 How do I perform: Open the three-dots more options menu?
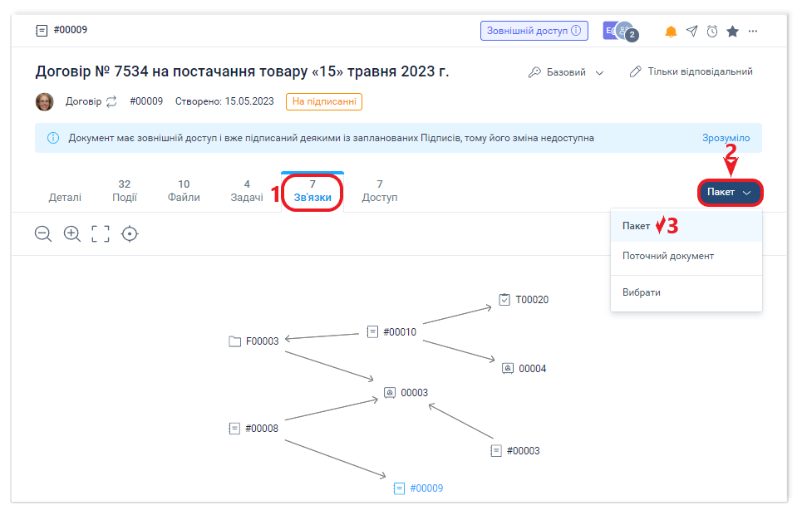click(x=753, y=32)
